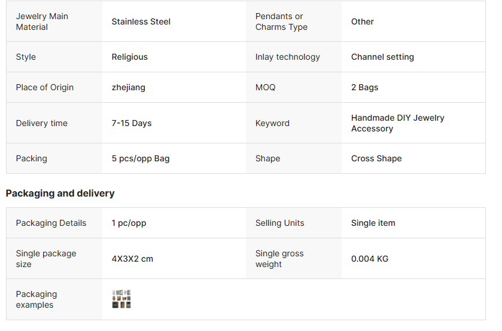Click the 1 pc/opp packaging details value
The width and height of the screenshot is (502, 331).
tap(129, 223)
